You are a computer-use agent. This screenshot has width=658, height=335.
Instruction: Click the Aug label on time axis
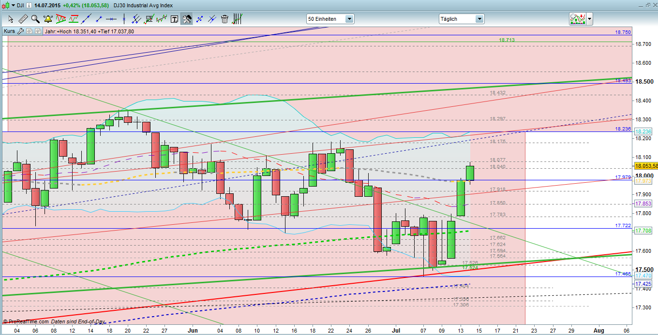598,330
